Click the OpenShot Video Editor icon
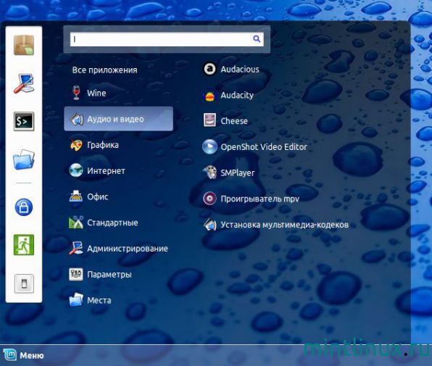 tap(209, 146)
